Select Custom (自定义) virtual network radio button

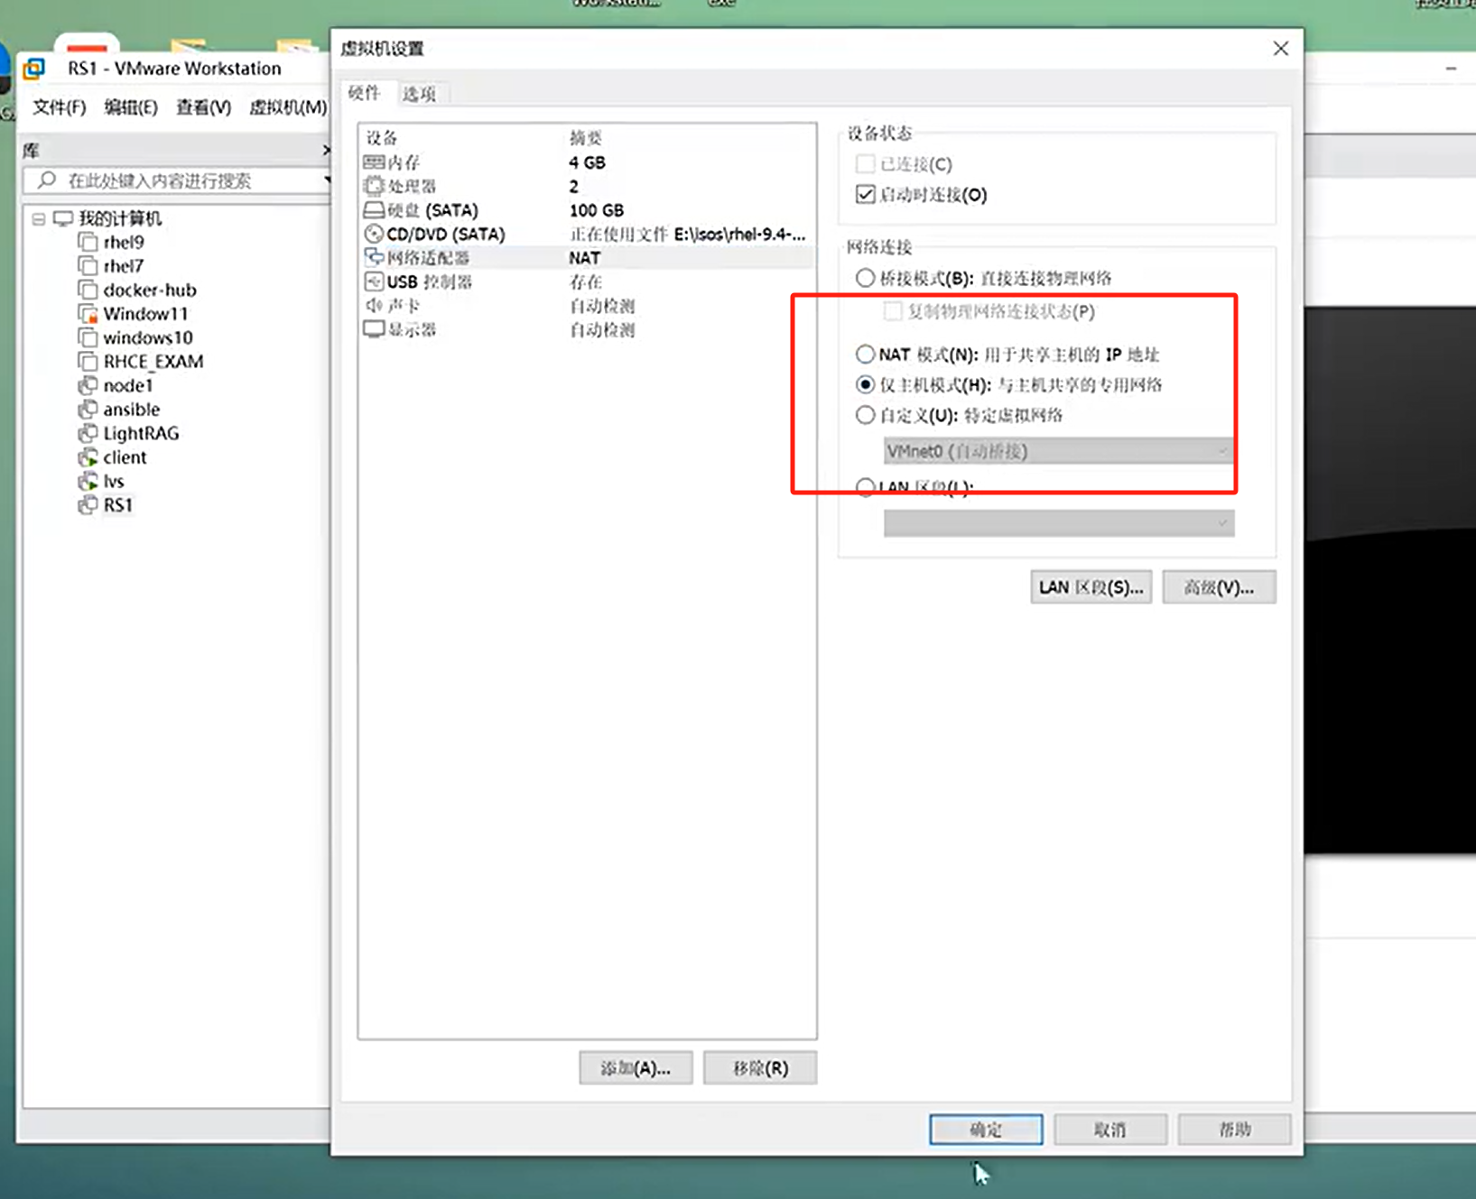coord(865,415)
